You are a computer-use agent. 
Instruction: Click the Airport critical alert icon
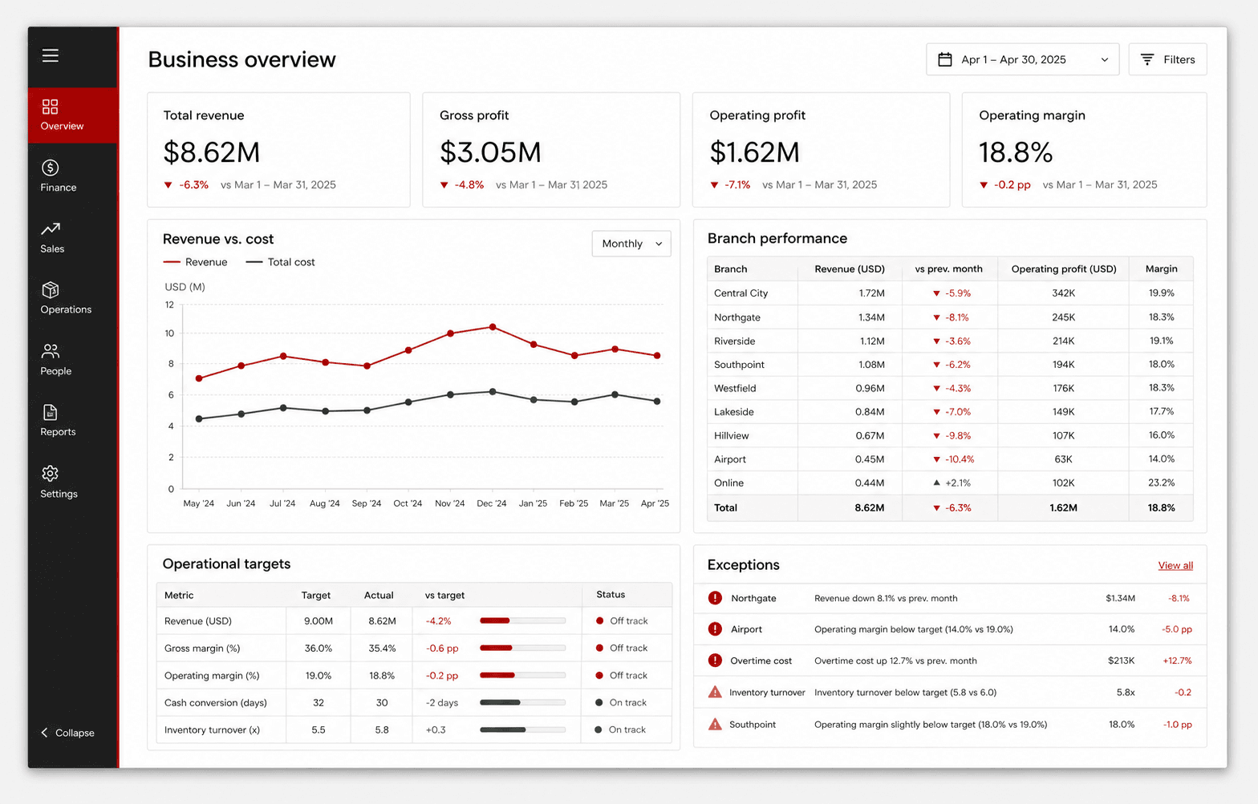pyautogui.click(x=715, y=629)
